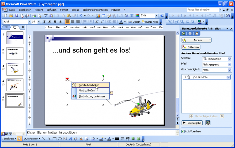Select the Rectangle drawing tool
Viewport: 235px width, 148px height.
[x=54, y=139]
